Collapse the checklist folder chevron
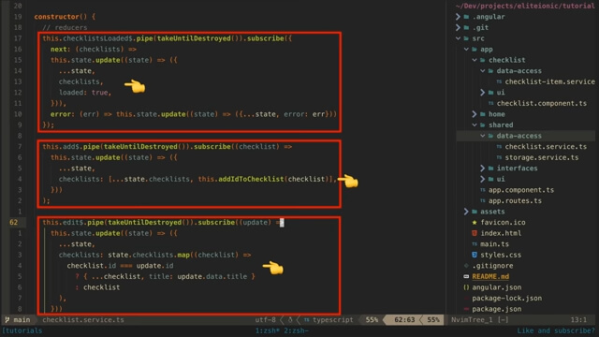 [475, 60]
